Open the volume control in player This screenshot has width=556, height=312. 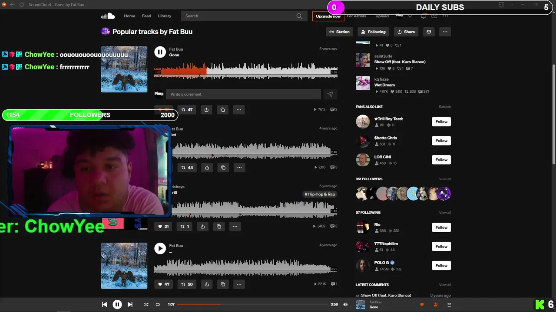pyautogui.click(x=345, y=305)
